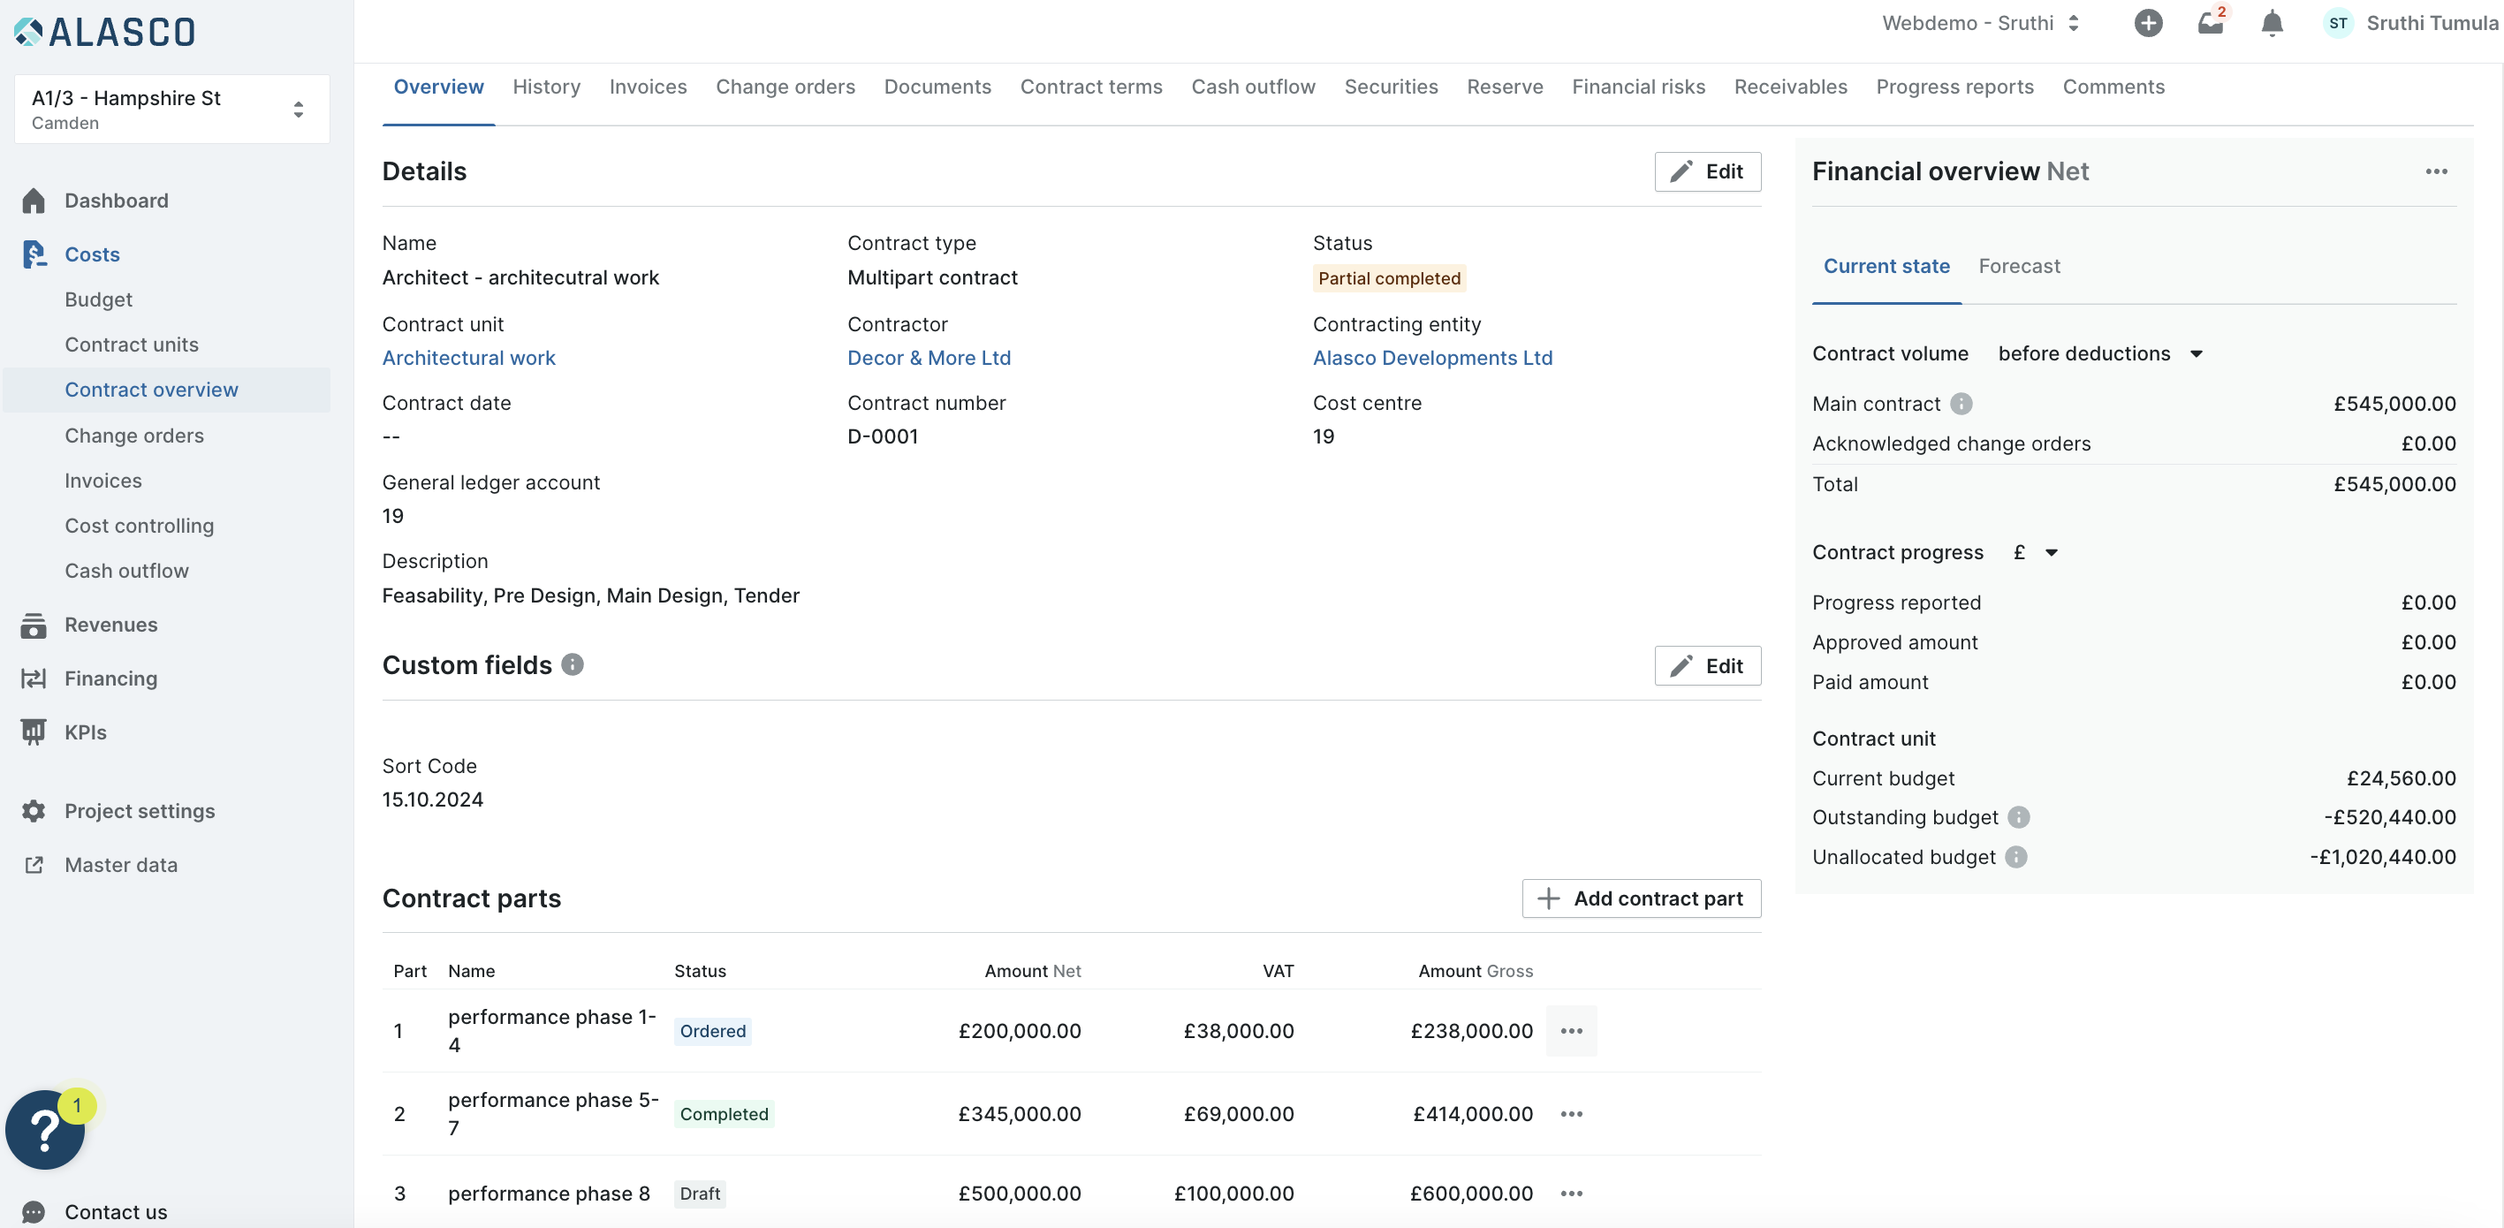Switch to the Forecast tab
The width and height of the screenshot is (2504, 1228).
click(x=2019, y=267)
